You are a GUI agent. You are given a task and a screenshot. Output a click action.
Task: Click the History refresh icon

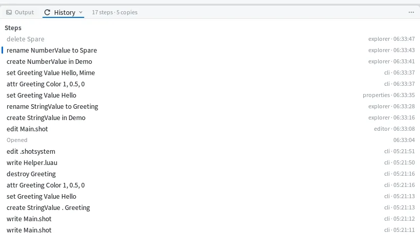(x=47, y=12)
